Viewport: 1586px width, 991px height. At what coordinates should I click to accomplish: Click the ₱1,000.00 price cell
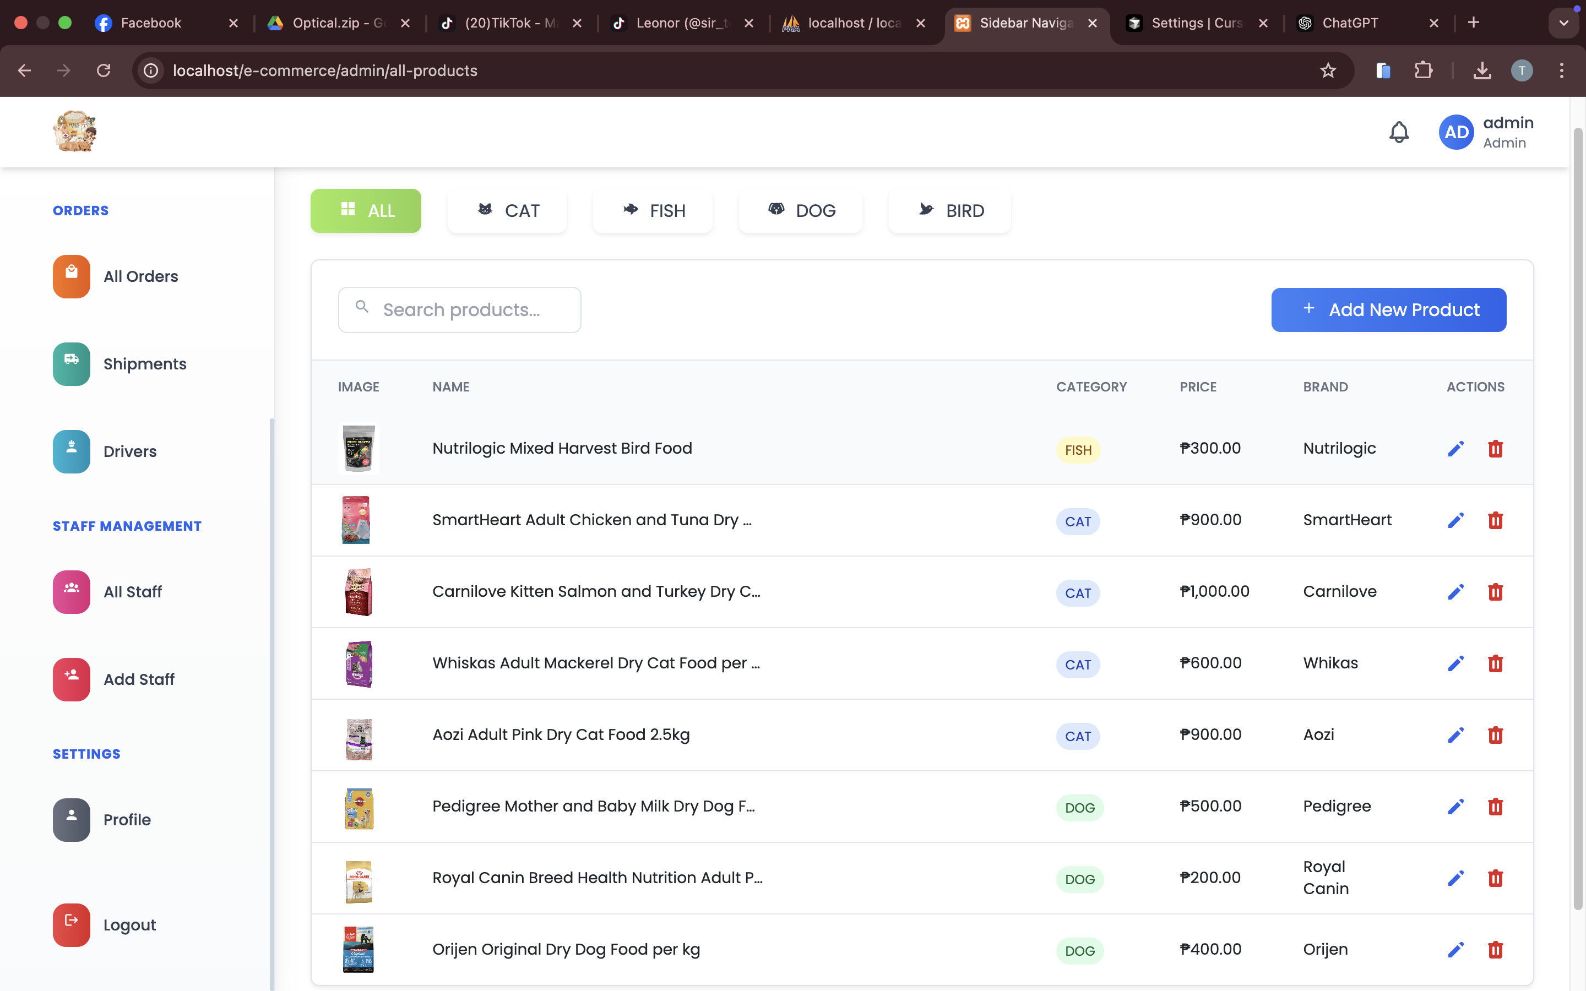1214,591
